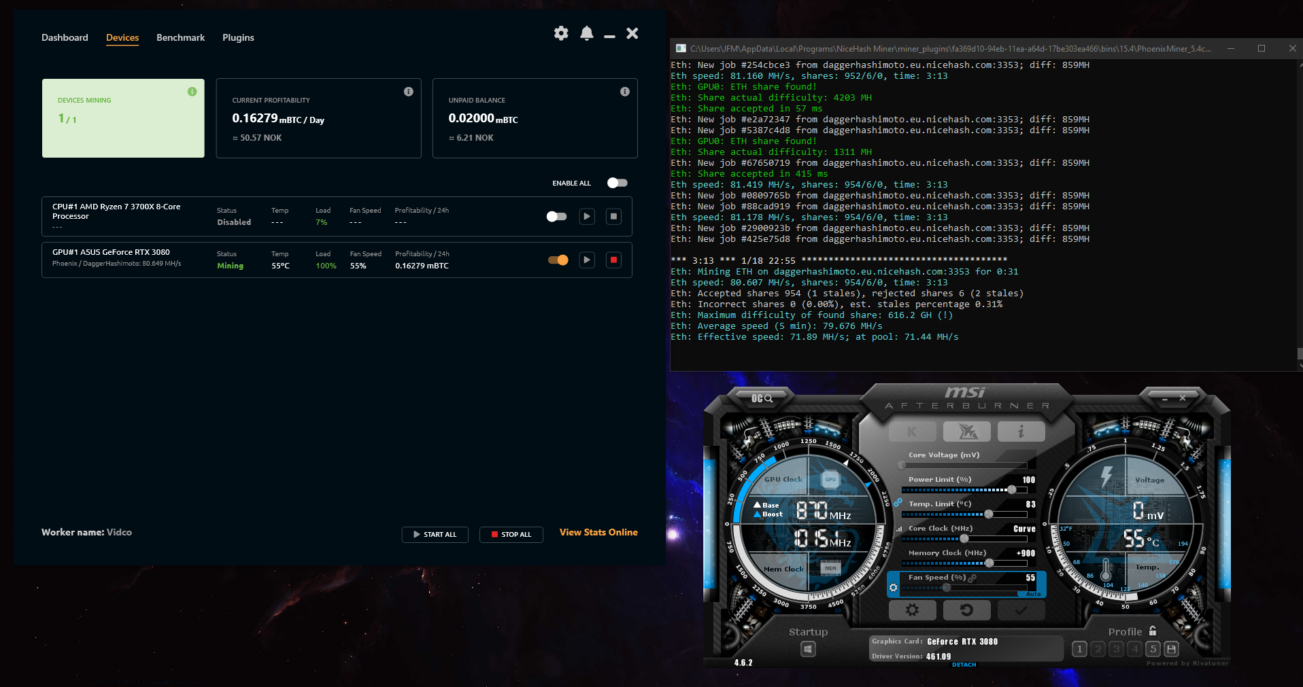Toggle the fan speed link icon
This screenshot has height=687, width=1303.
click(x=972, y=578)
